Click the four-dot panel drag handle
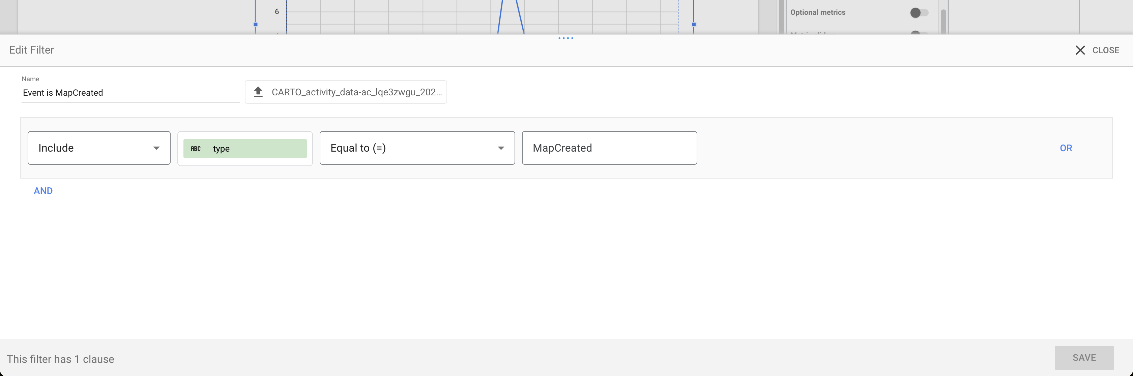 click(565, 38)
